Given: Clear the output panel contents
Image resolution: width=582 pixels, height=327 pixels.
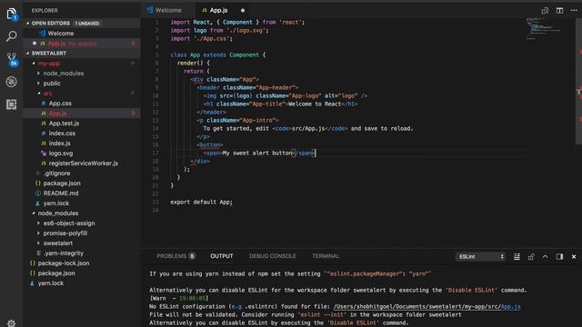Looking at the screenshot, I should [x=517, y=256].
